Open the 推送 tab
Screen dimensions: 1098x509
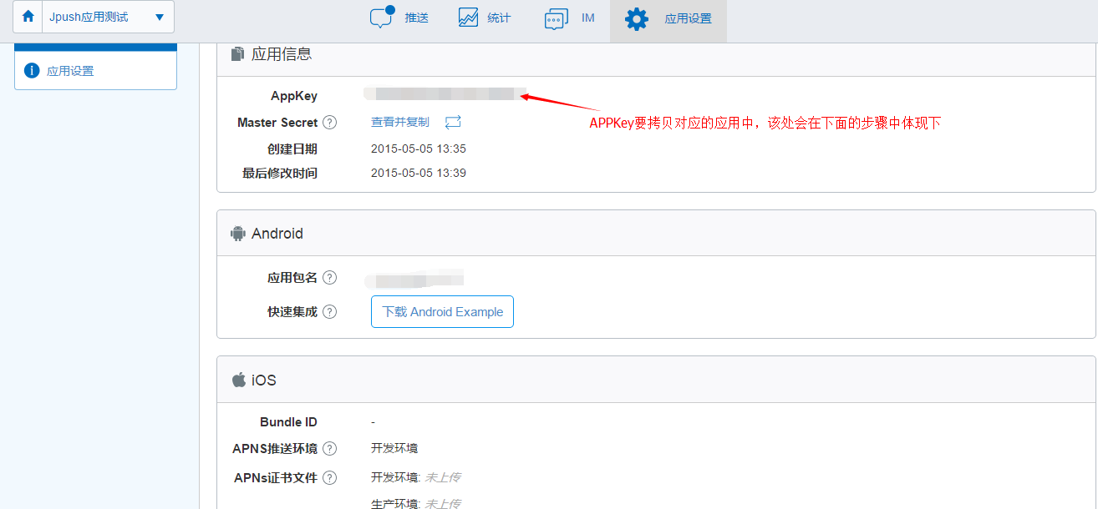point(399,18)
